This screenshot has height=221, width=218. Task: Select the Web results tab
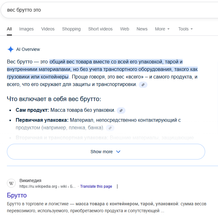(125, 29)
